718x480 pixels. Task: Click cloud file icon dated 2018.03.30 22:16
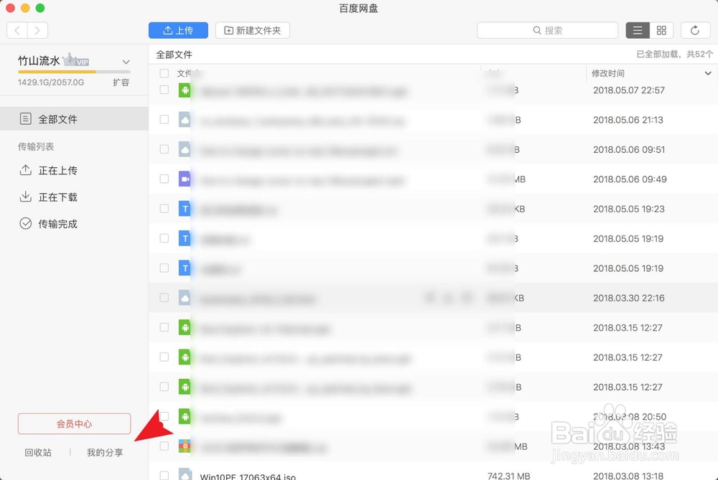185,298
